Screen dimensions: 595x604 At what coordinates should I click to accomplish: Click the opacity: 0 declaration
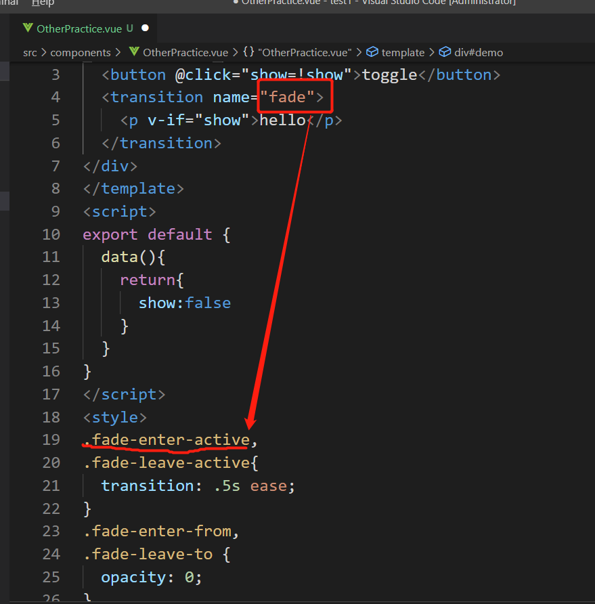click(x=152, y=578)
